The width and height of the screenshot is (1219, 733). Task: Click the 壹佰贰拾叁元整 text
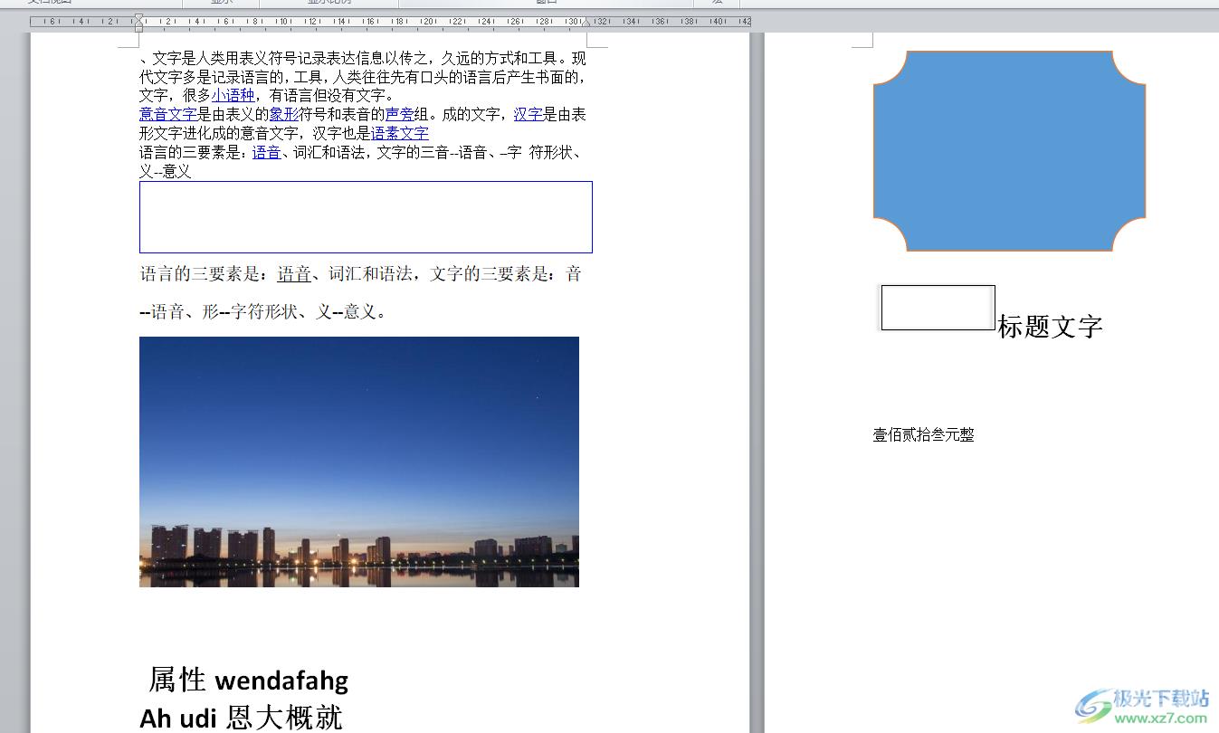click(923, 435)
